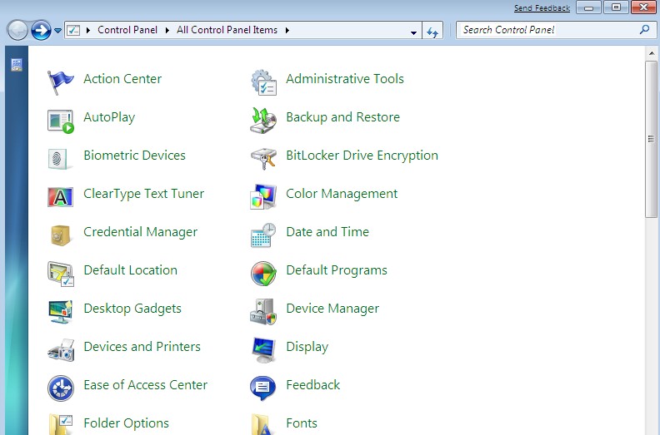660x435 pixels.
Task: Expand the arrow before Control Panel breadcrumb
Action: pos(88,30)
